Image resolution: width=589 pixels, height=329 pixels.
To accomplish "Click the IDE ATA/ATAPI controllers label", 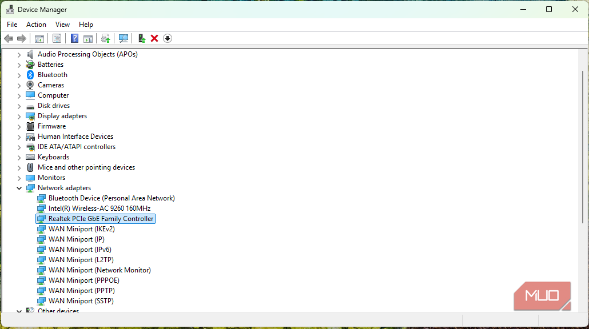I will tap(77, 147).
